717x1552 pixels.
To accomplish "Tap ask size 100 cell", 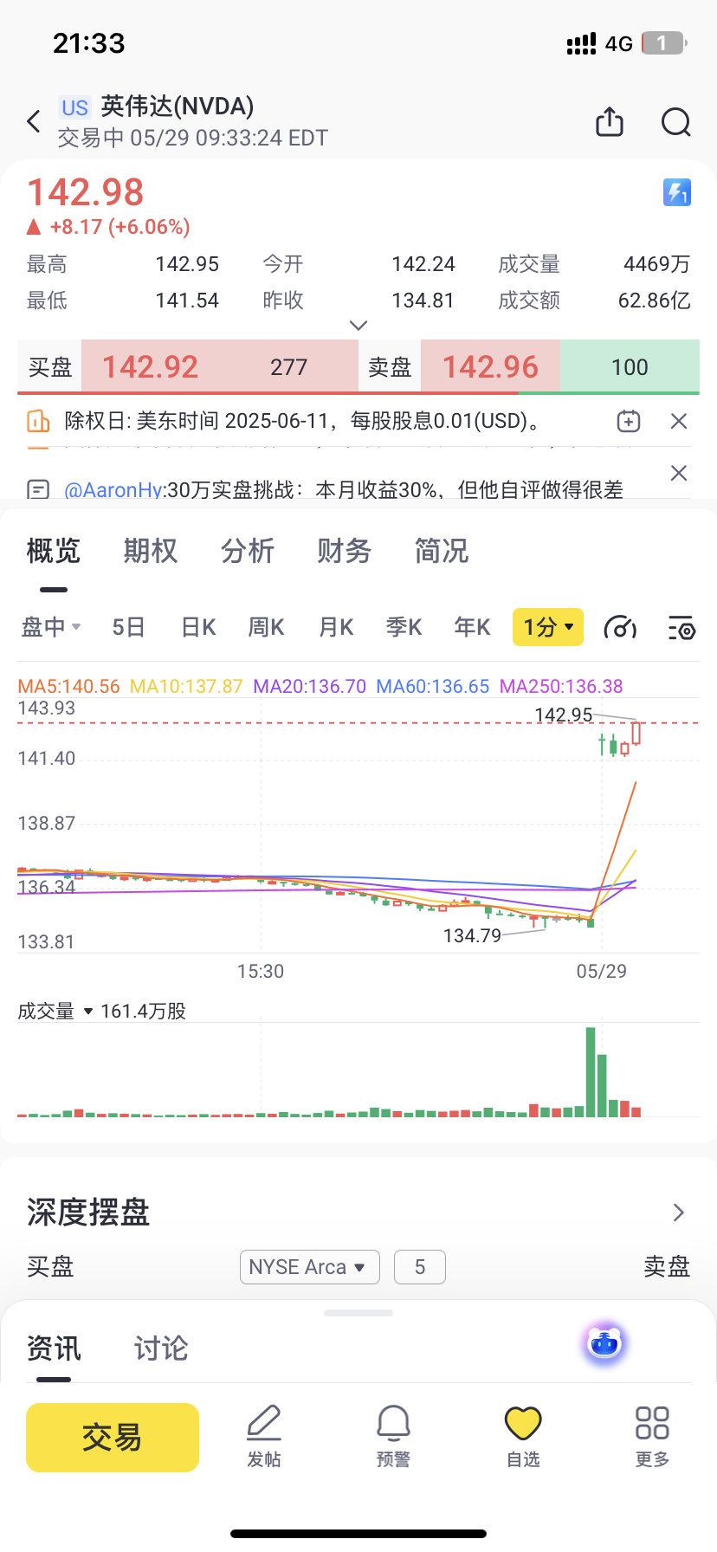I will 630,367.
